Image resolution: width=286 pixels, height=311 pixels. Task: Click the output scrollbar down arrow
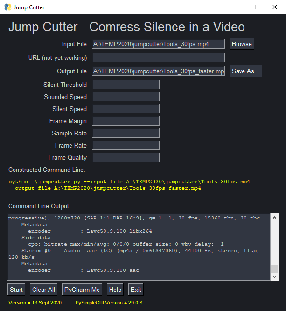click(x=274, y=277)
